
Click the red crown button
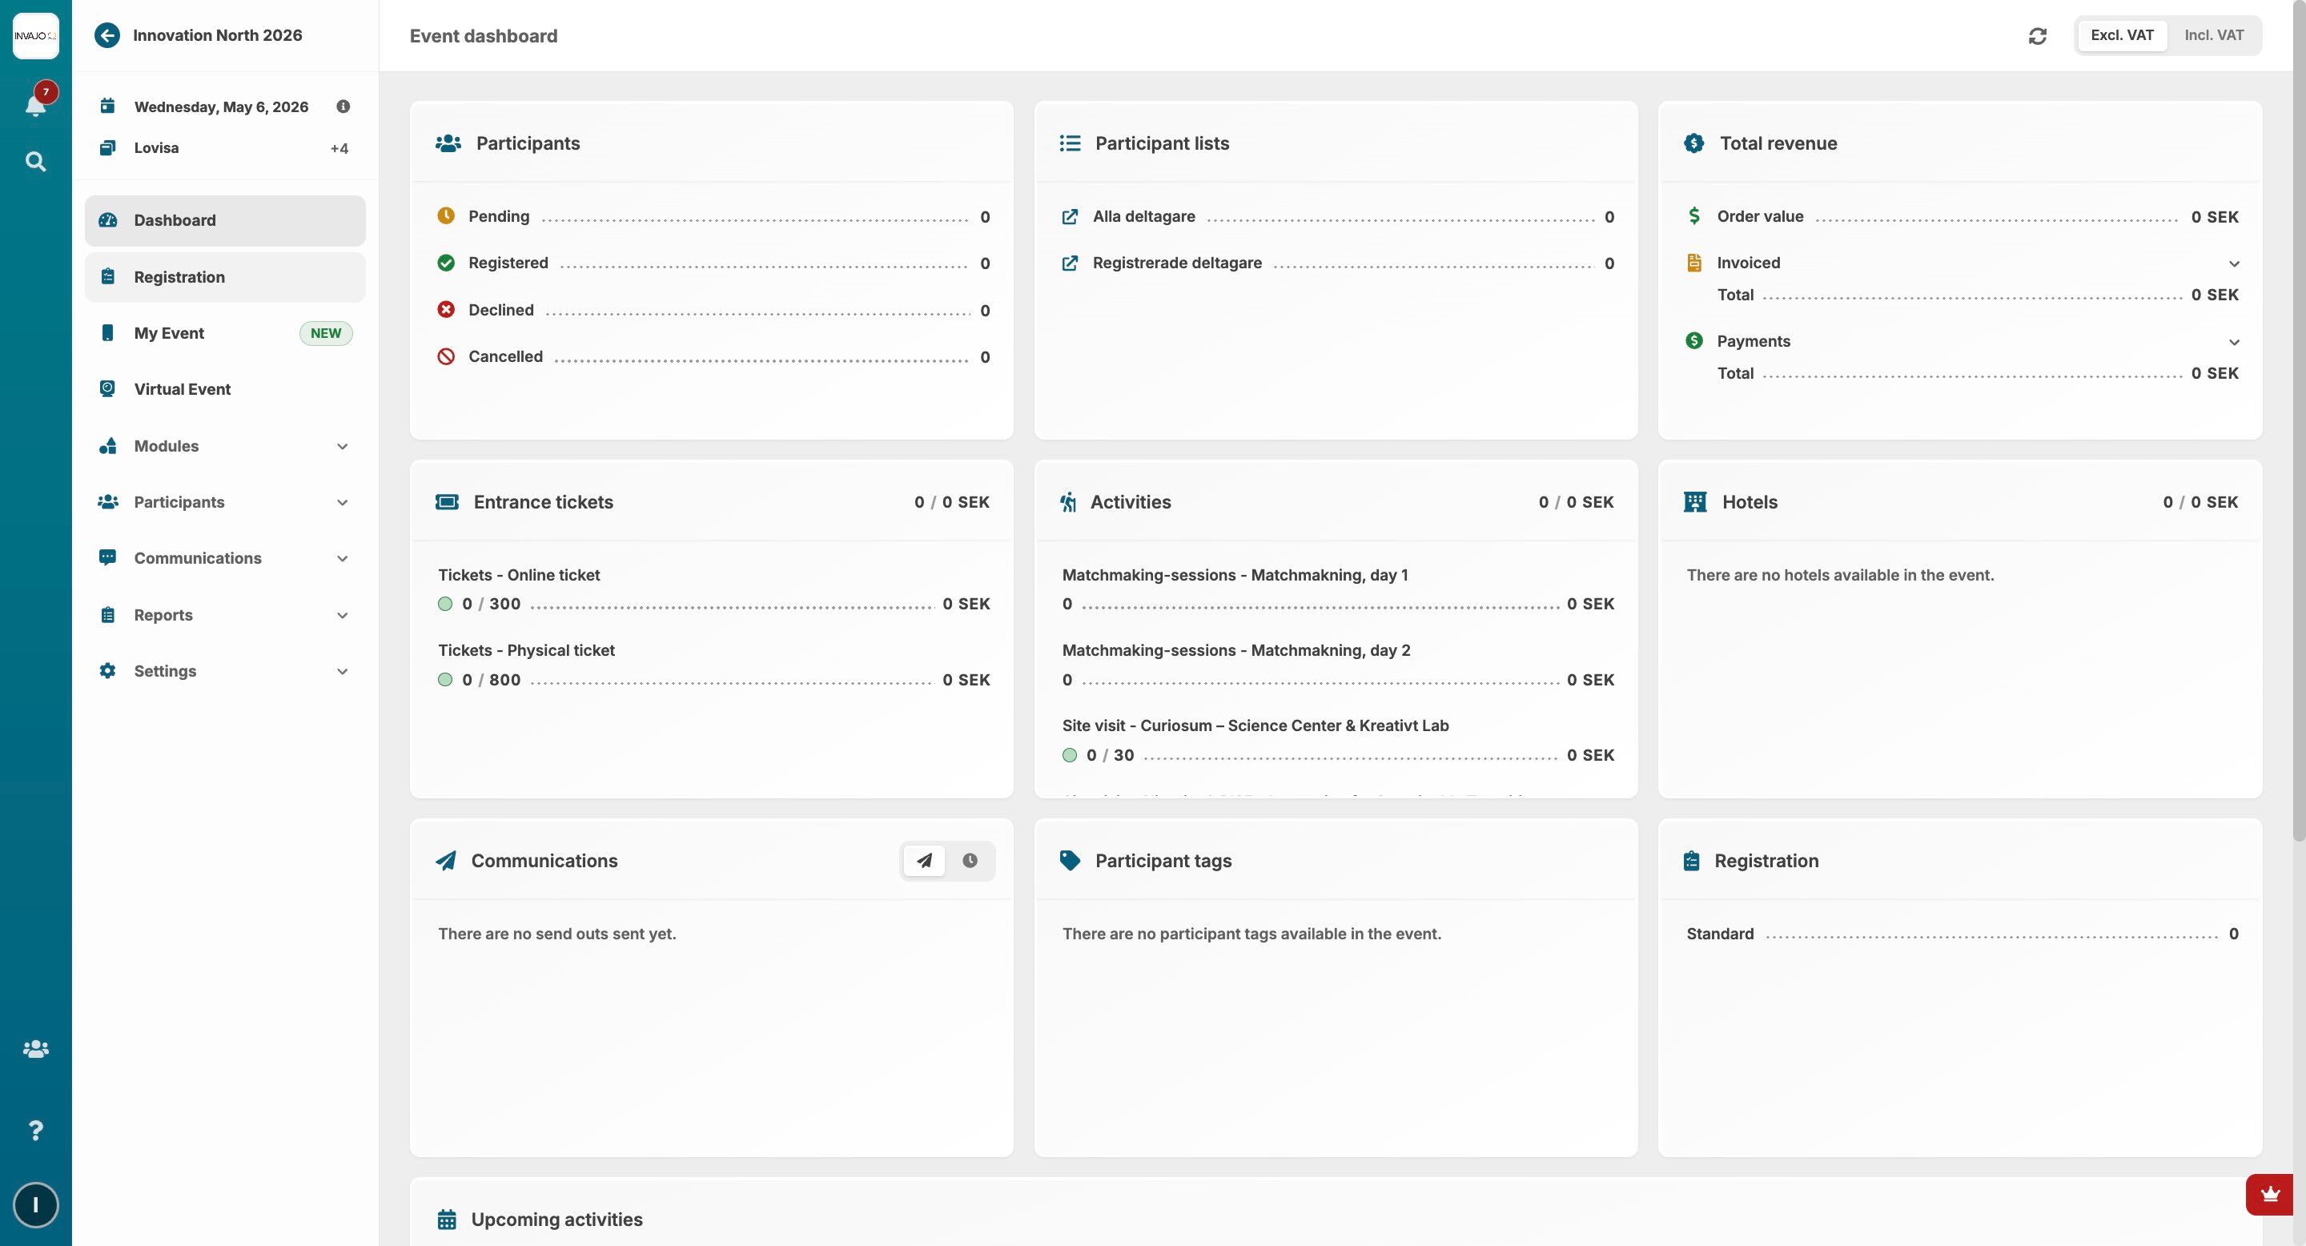coord(2269,1194)
